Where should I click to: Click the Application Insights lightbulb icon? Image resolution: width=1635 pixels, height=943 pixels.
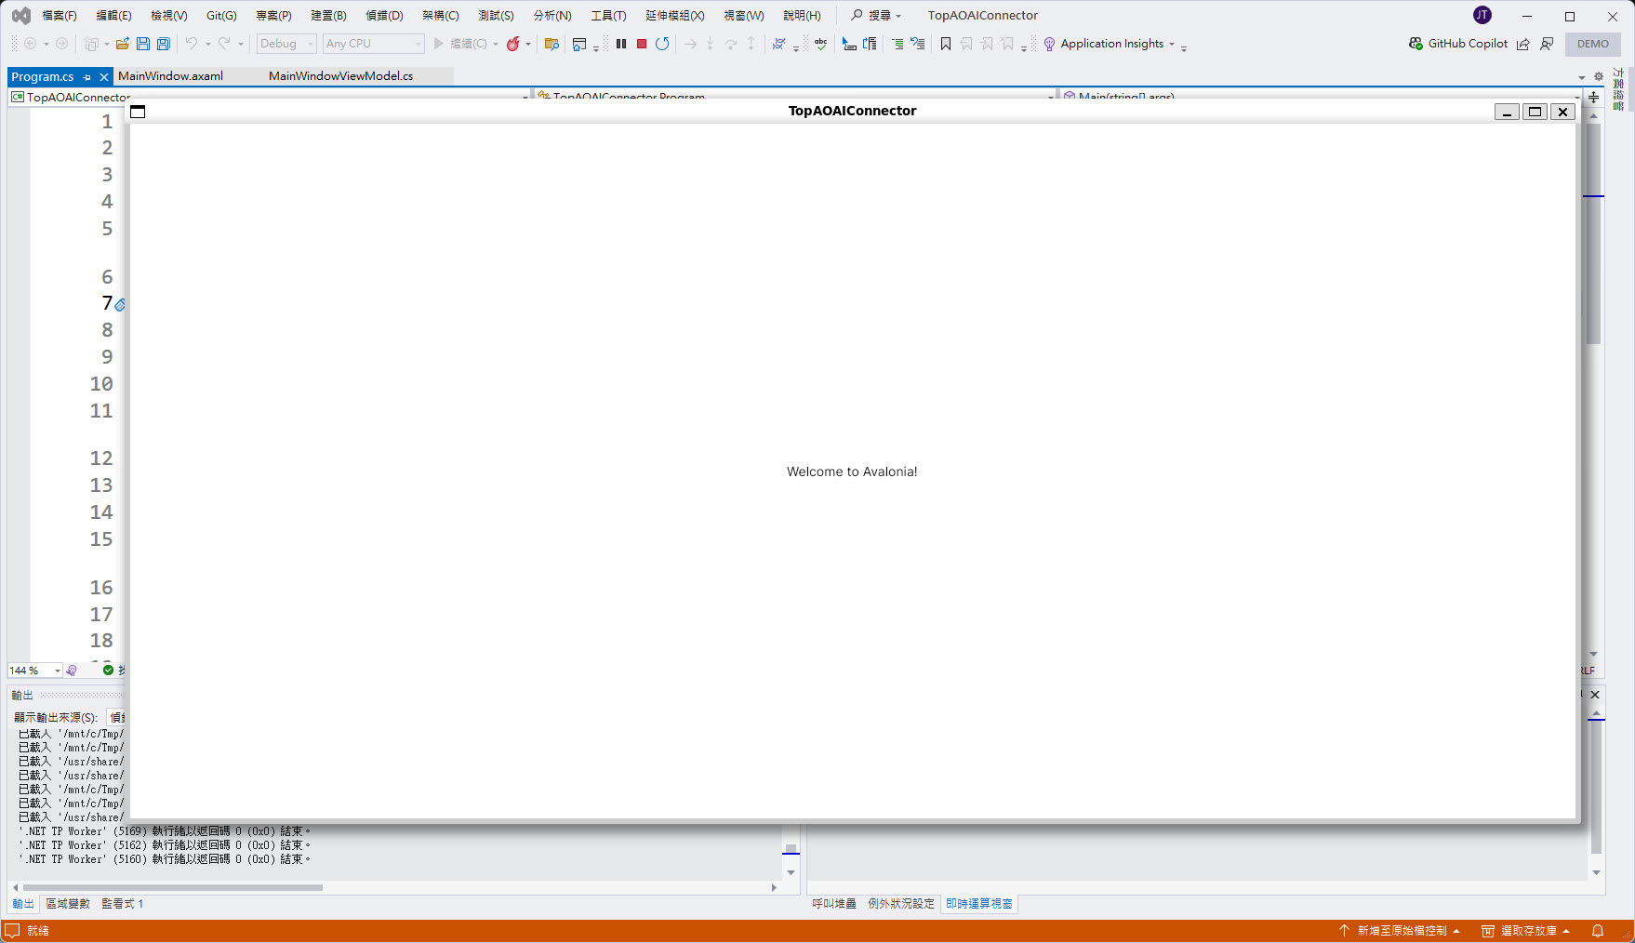pos(1049,44)
